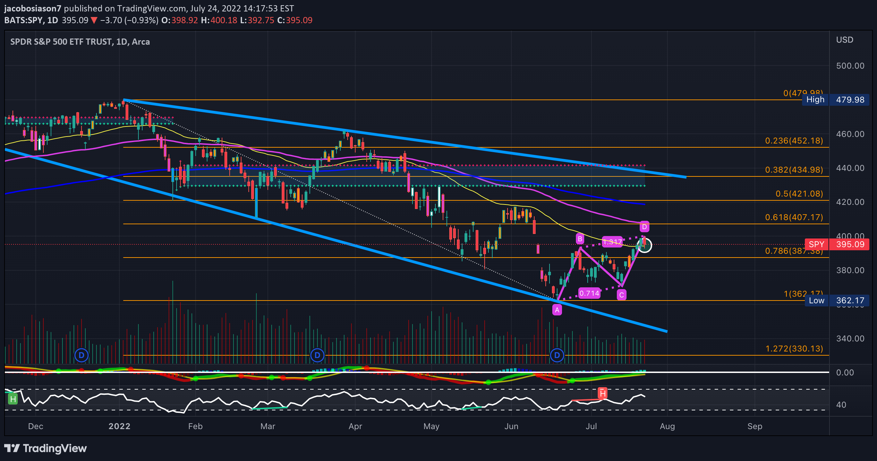Click the 40 level on RSI scale
Viewport: 877px width, 461px height.
tap(841, 405)
